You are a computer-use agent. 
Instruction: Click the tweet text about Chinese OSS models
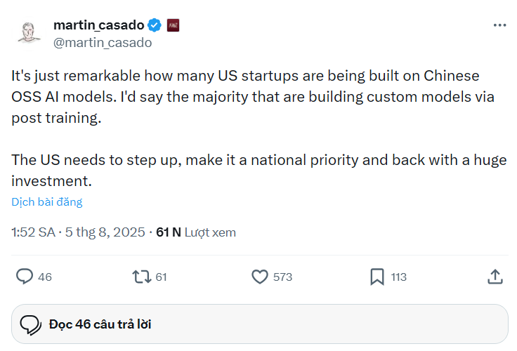coord(253,97)
